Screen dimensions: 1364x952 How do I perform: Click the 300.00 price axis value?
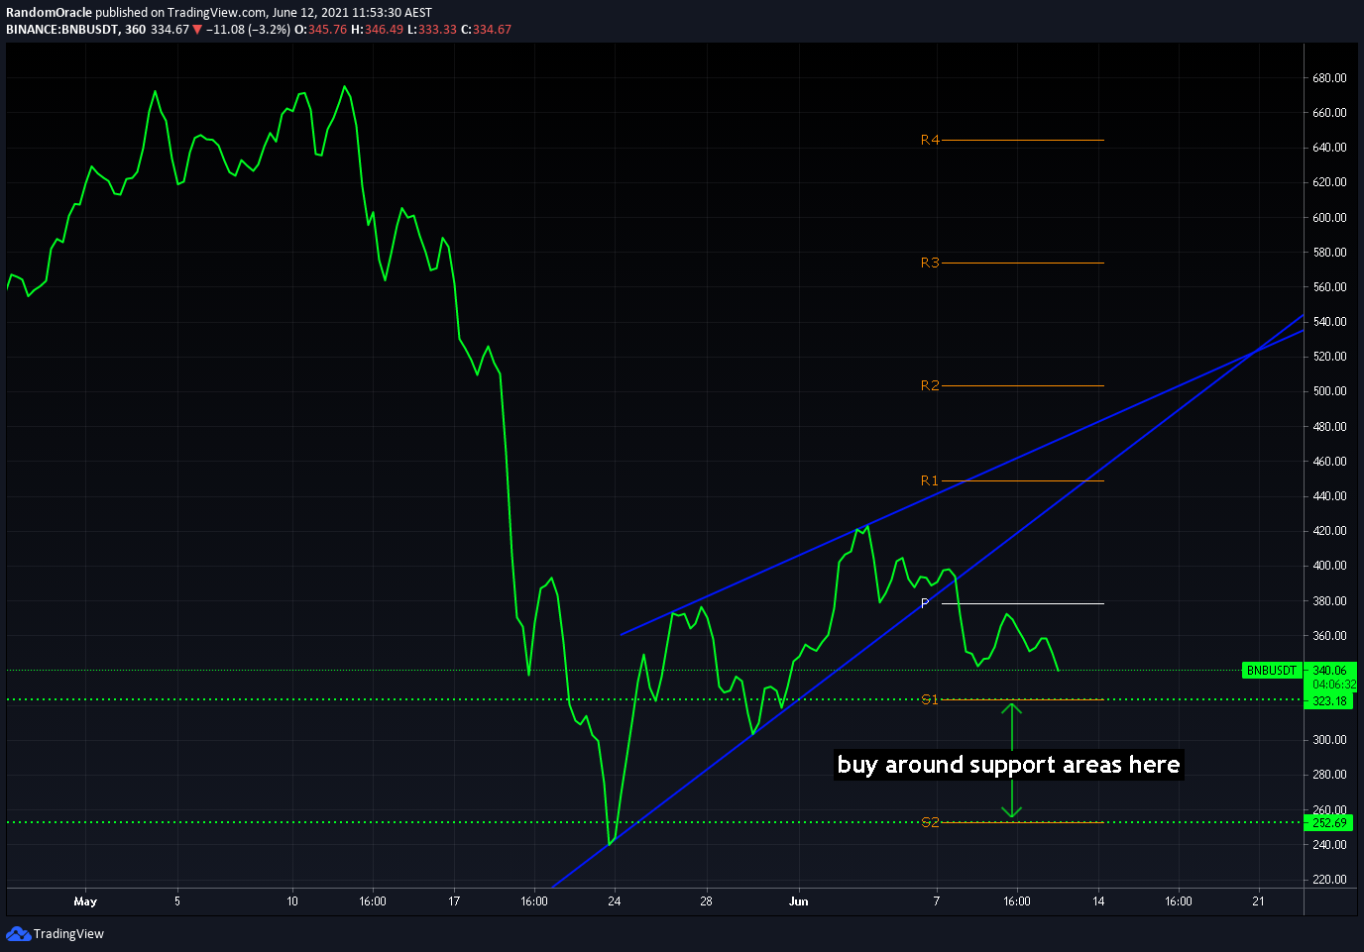tap(1329, 740)
